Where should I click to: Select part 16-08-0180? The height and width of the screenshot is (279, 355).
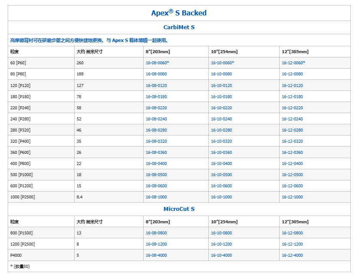(156, 96)
